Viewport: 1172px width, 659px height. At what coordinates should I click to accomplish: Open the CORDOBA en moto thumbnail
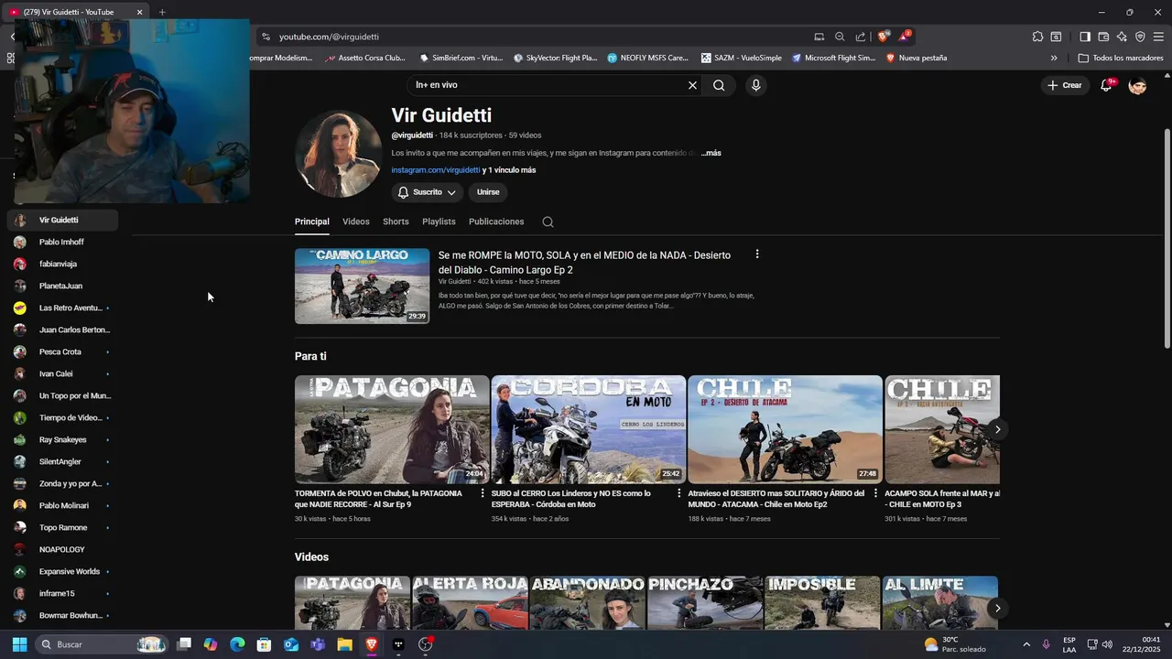point(589,429)
